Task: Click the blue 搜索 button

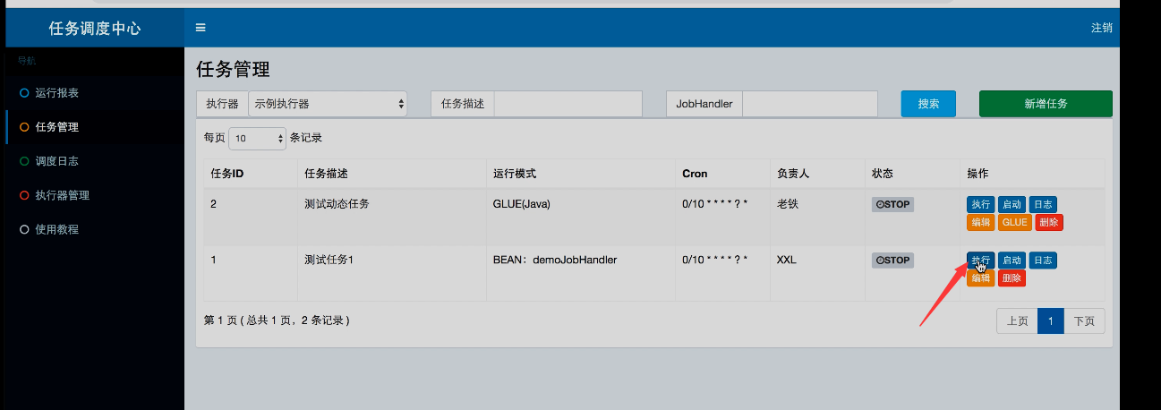Action: point(928,104)
